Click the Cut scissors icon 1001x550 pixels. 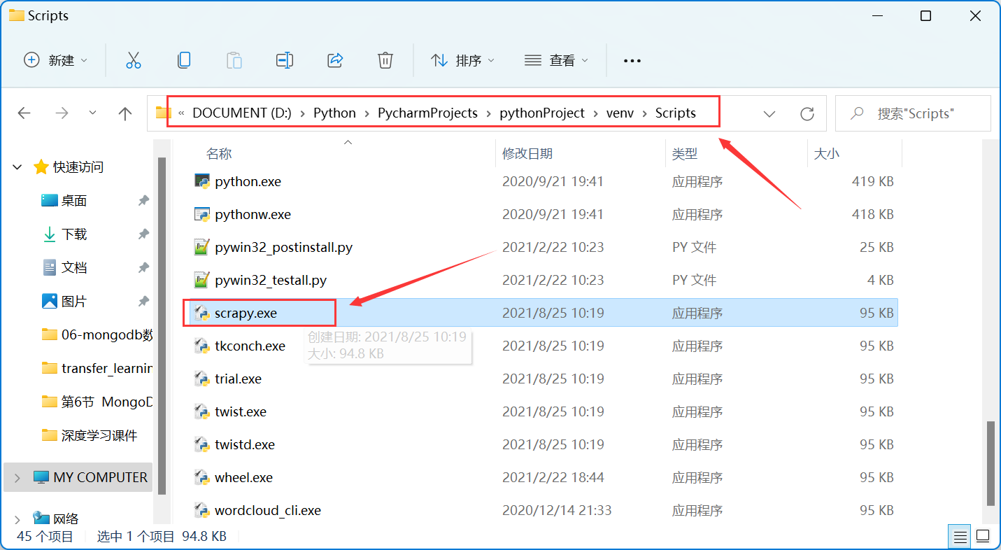click(x=133, y=61)
